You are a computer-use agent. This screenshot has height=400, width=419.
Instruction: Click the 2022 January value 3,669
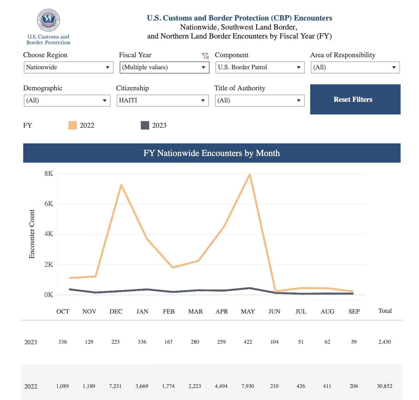point(142,386)
